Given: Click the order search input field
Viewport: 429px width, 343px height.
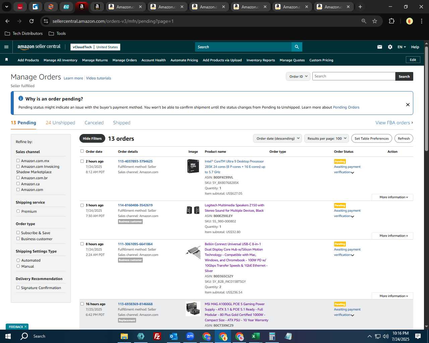Looking at the screenshot, I should click(x=354, y=76).
